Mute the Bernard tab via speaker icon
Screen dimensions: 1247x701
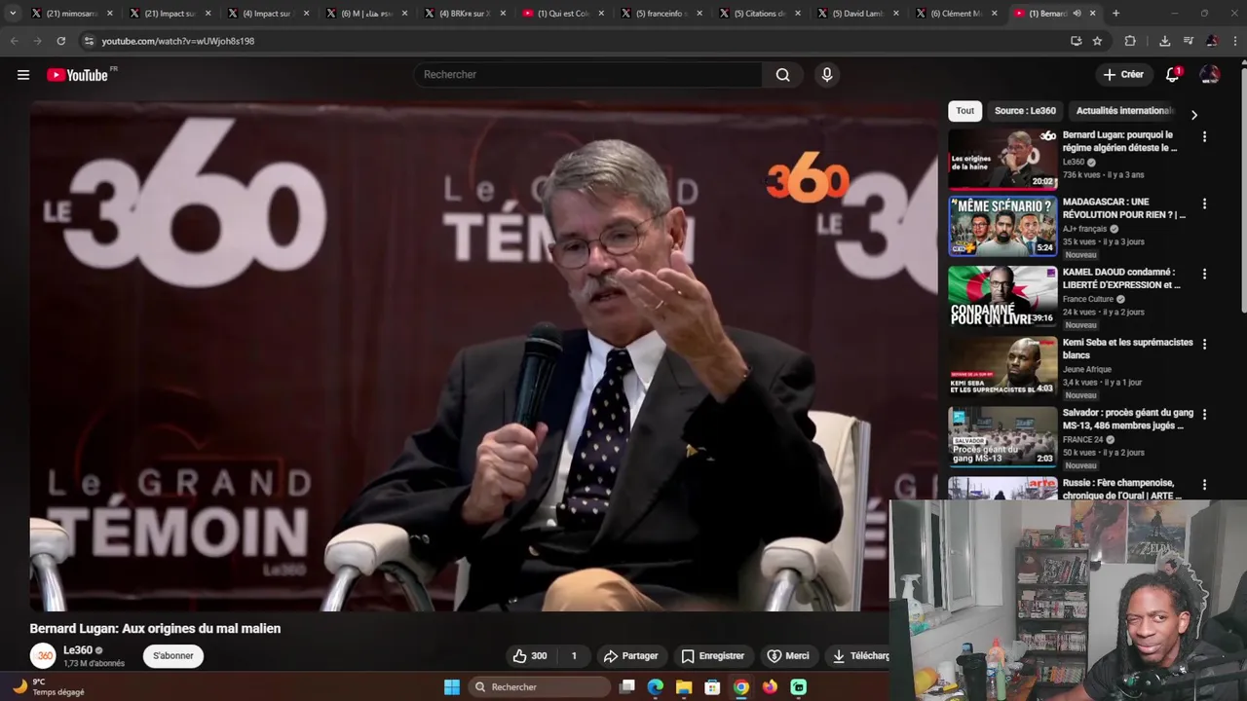click(1077, 14)
